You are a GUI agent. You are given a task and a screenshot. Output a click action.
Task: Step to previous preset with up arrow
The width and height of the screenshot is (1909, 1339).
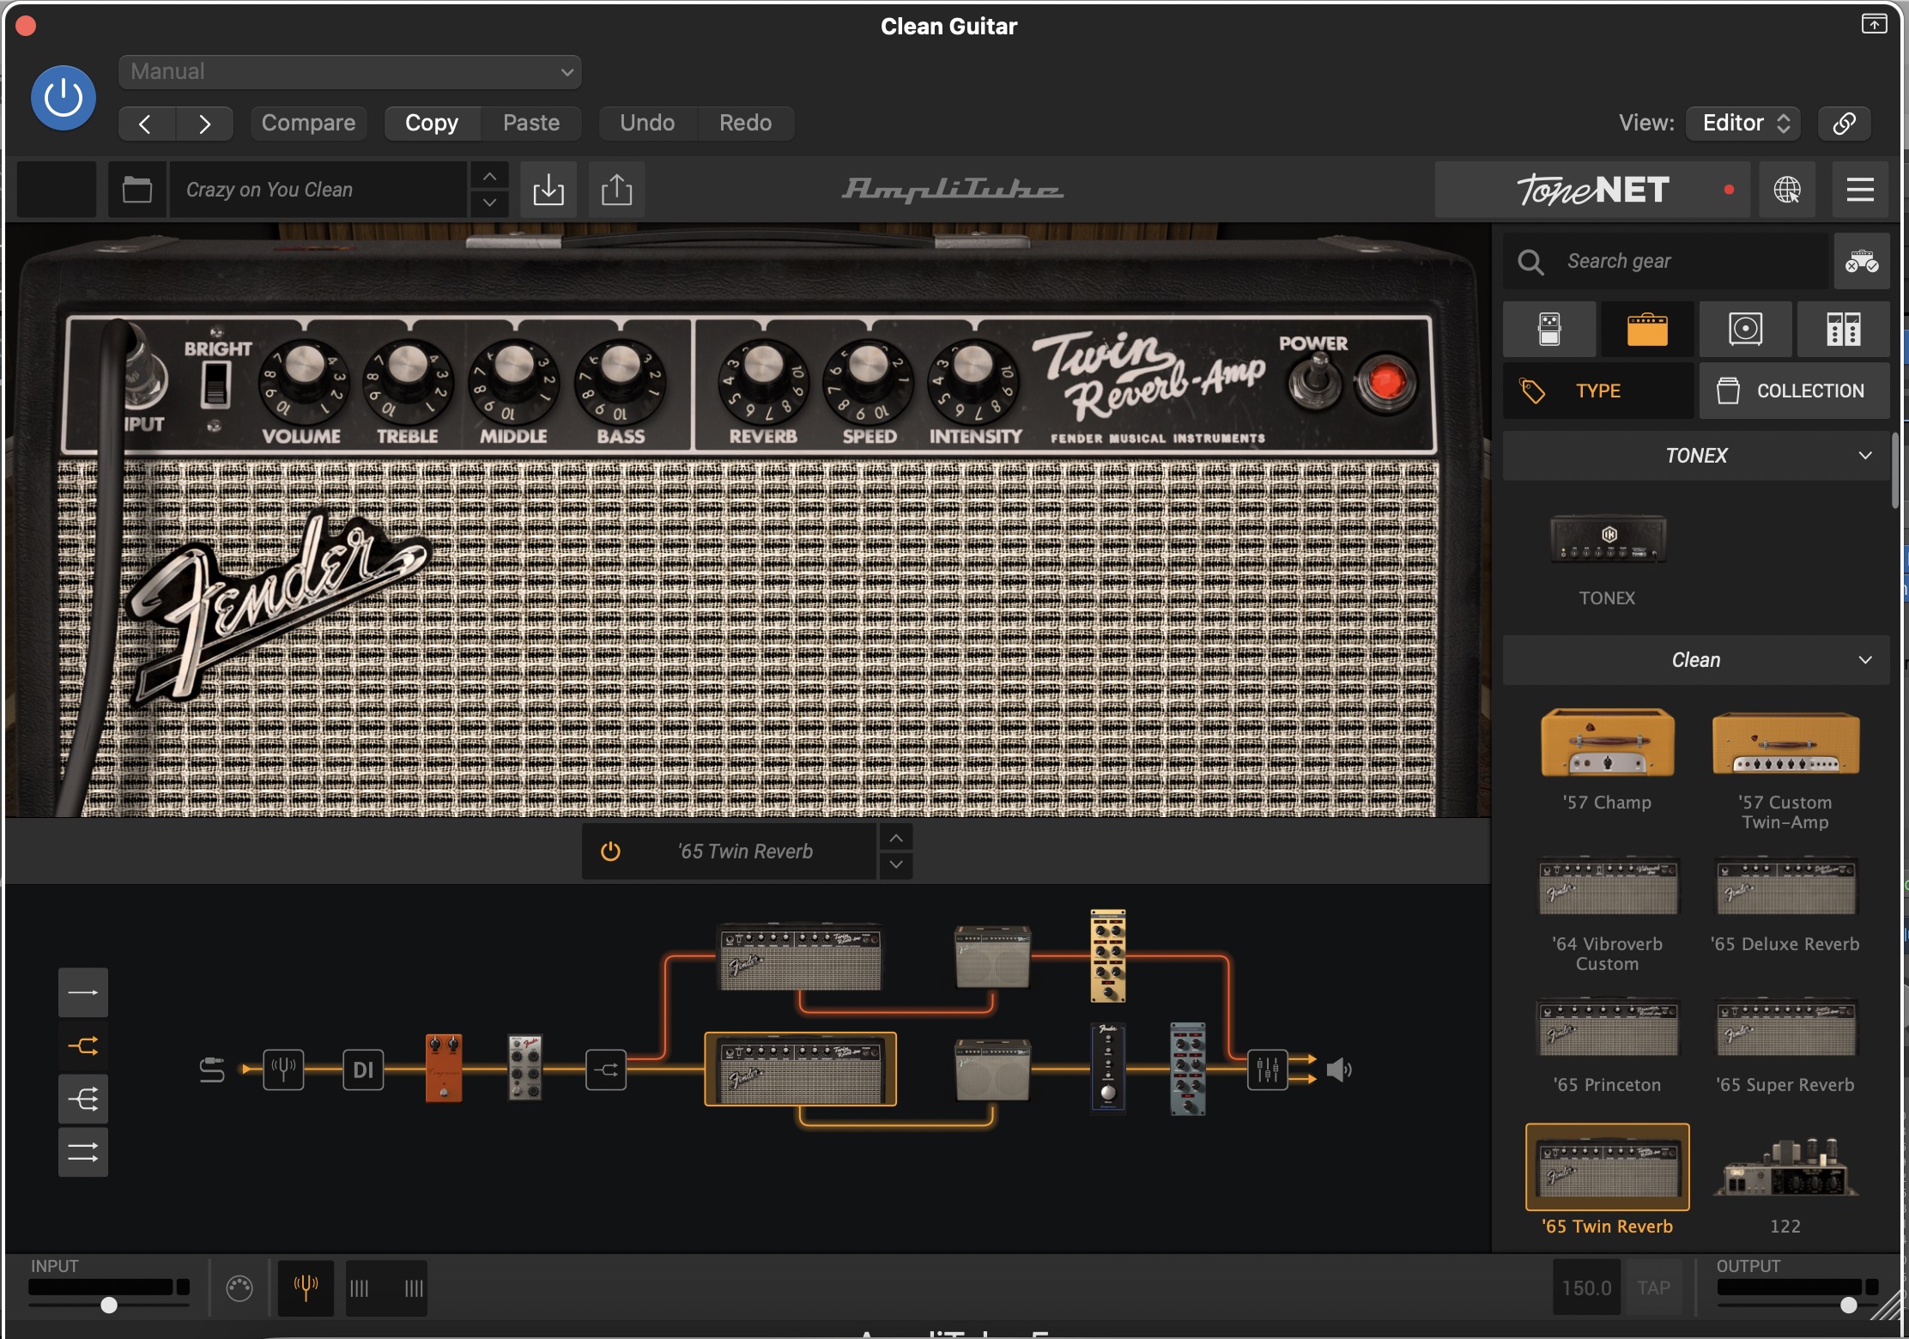489,176
